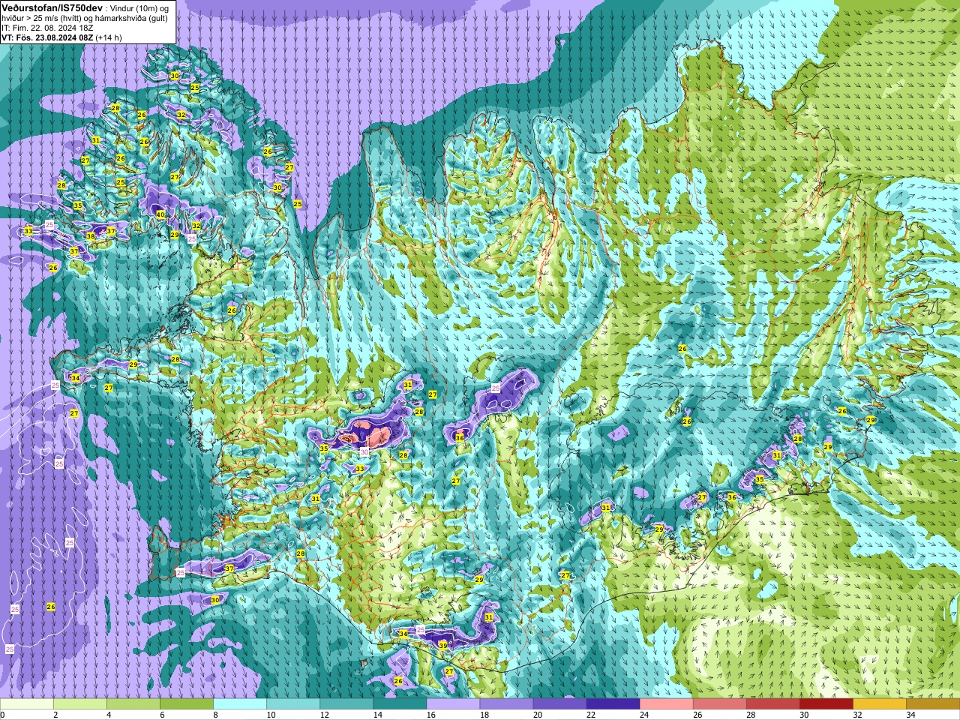Select the pale cream 0–2 legend swatch
The width and height of the screenshot is (960, 720).
point(27,704)
